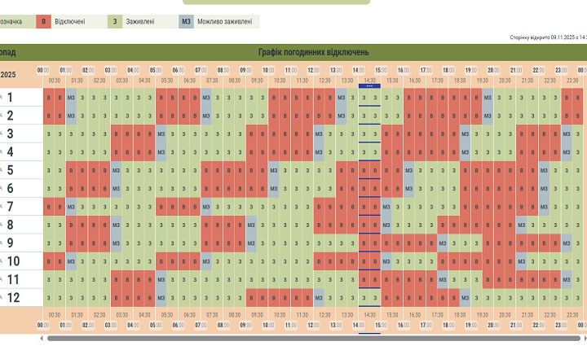Image resolution: width=587 pixels, height=350 pixels.
Task: Click the blue current-time marker under 14:30
Action: pos(369,85)
